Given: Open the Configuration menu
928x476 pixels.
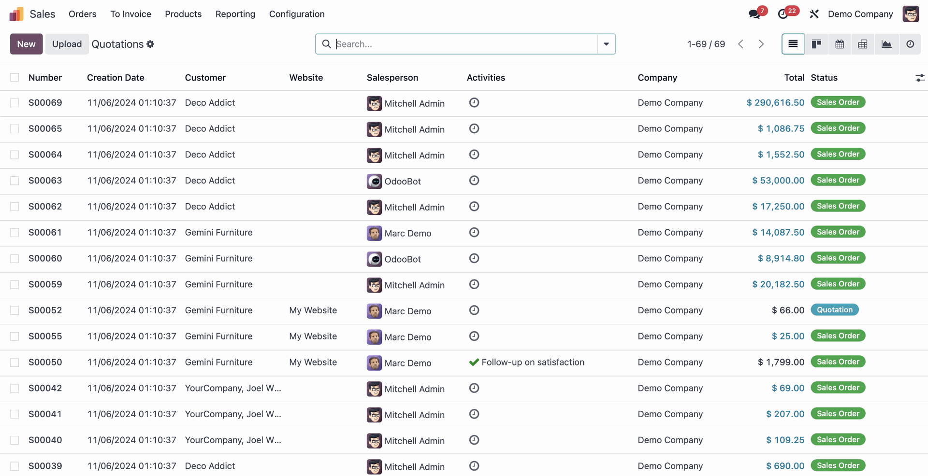Looking at the screenshot, I should (297, 14).
